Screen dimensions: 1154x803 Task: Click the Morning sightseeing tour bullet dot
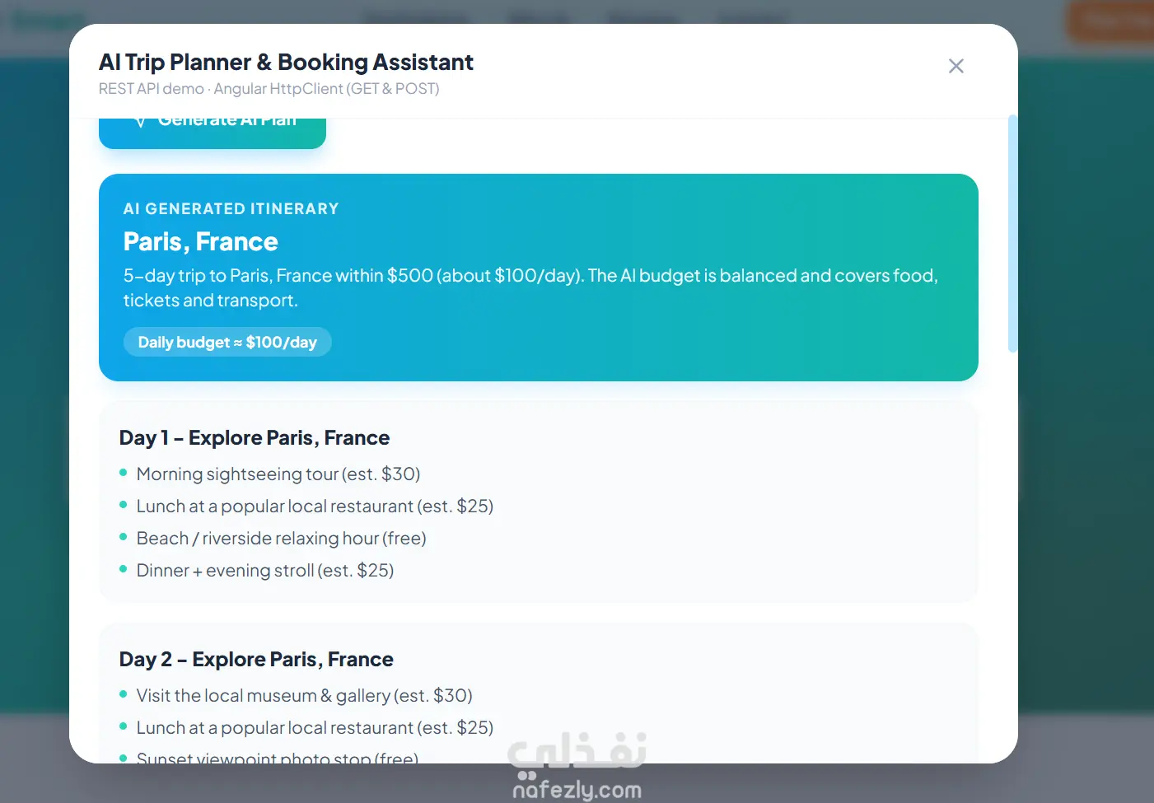(x=124, y=473)
